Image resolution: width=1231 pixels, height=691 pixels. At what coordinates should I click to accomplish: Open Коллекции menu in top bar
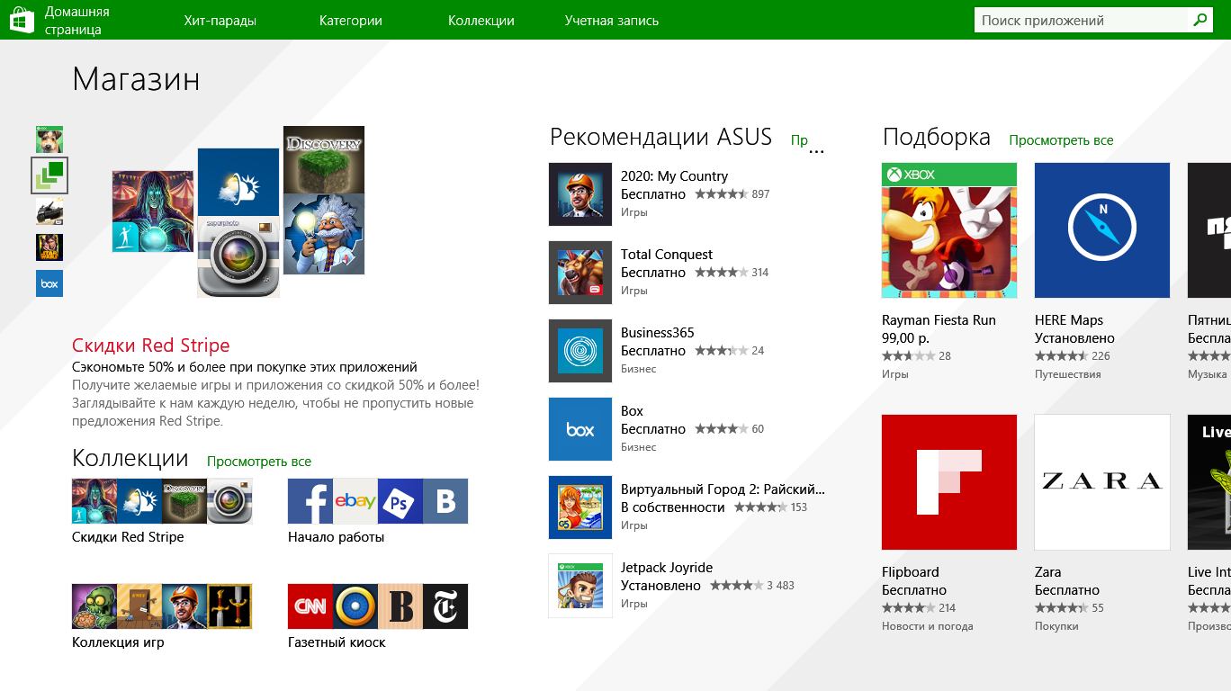(x=481, y=21)
